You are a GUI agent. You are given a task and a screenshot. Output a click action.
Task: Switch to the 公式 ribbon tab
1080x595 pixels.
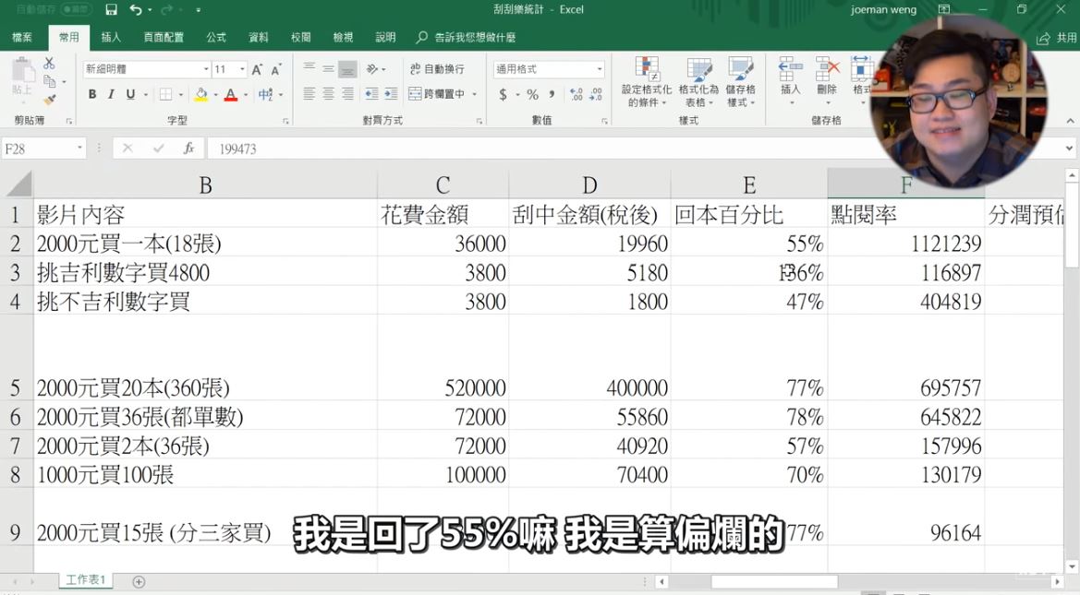pos(216,38)
